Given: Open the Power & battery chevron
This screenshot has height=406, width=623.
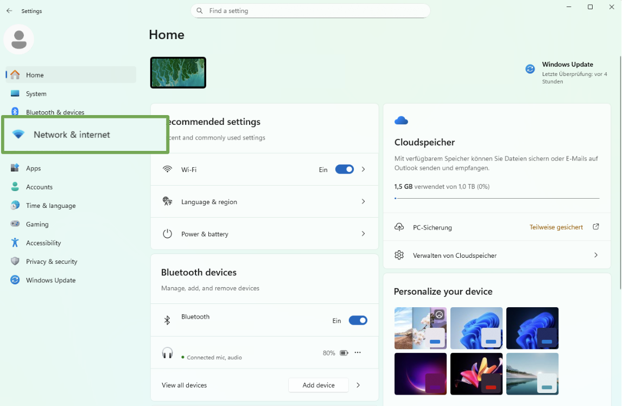Looking at the screenshot, I should 363,234.
